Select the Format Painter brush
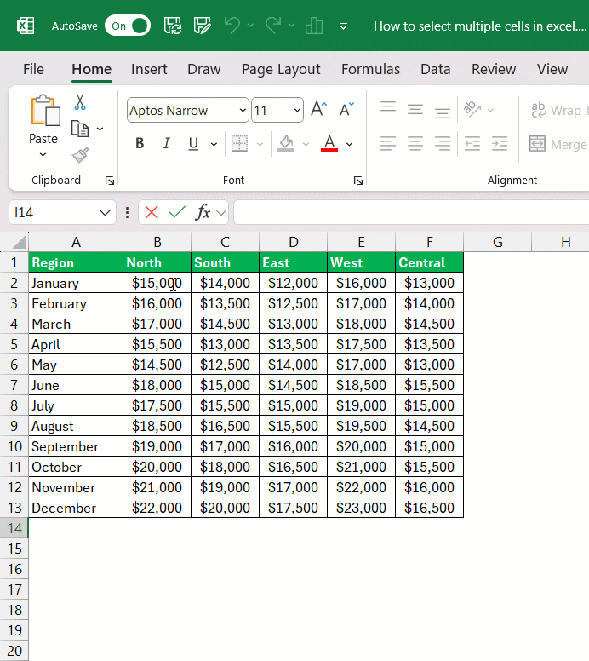589x661 pixels. click(80, 155)
